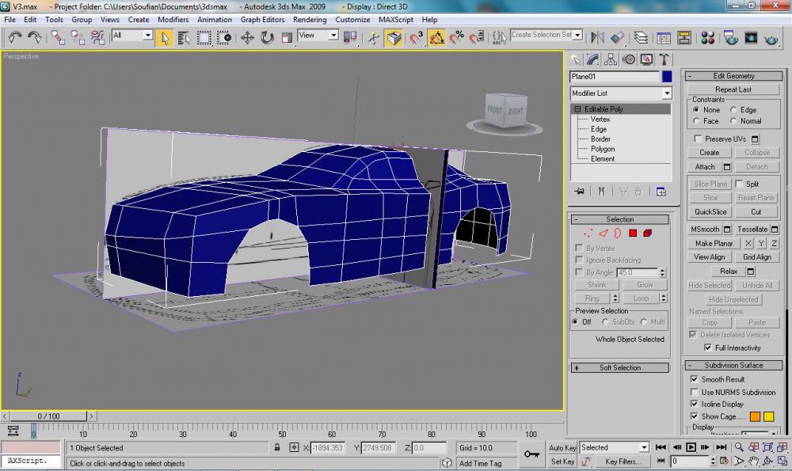Switch to the Hierarchy command panel
The width and height of the screenshot is (792, 471).
pos(611,59)
